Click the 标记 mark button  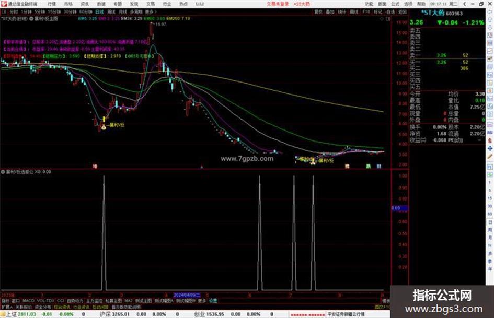coord(378,11)
